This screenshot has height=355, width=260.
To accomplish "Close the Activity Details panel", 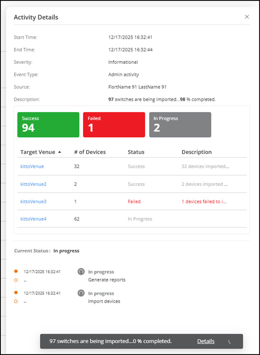I will pyautogui.click(x=247, y=17).
